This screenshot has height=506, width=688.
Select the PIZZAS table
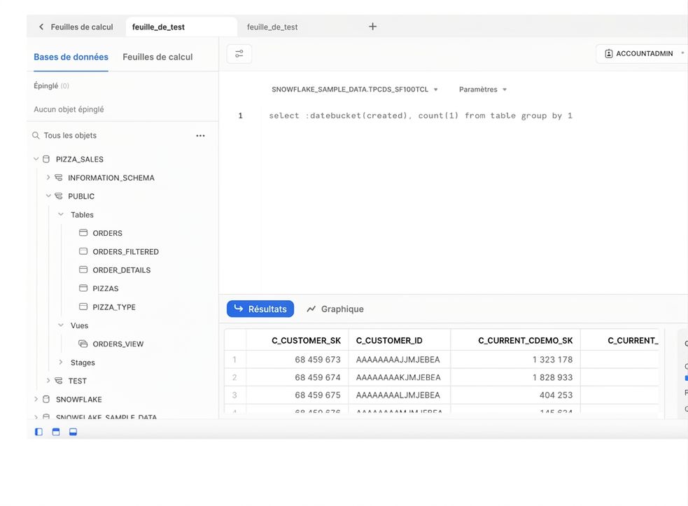105,288
